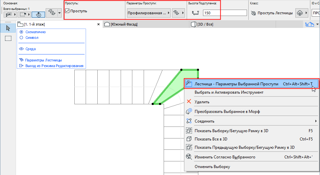The width and height of the screenshot is (320, 175).
Task: Select the Схематично radio button
Action: pyautogui.click(x=21, y=32)
